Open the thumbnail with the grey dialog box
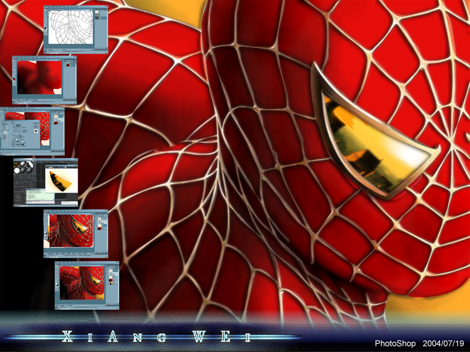 32,131
